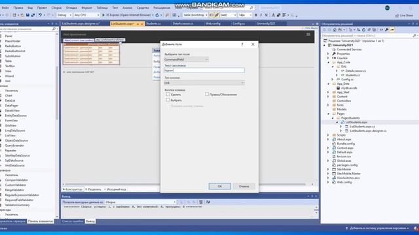Viewport: 419px width, 235px height.
Task: Expand the App_Start folder
Action: tap(329, 92)
